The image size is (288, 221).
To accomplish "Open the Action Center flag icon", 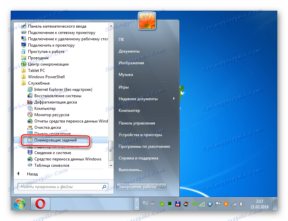I will coord(218,204).
